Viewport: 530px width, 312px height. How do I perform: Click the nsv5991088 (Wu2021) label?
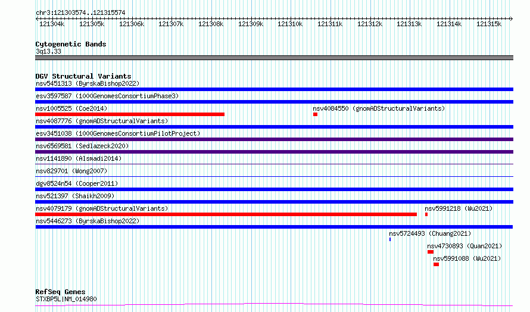tap(467, 258)
